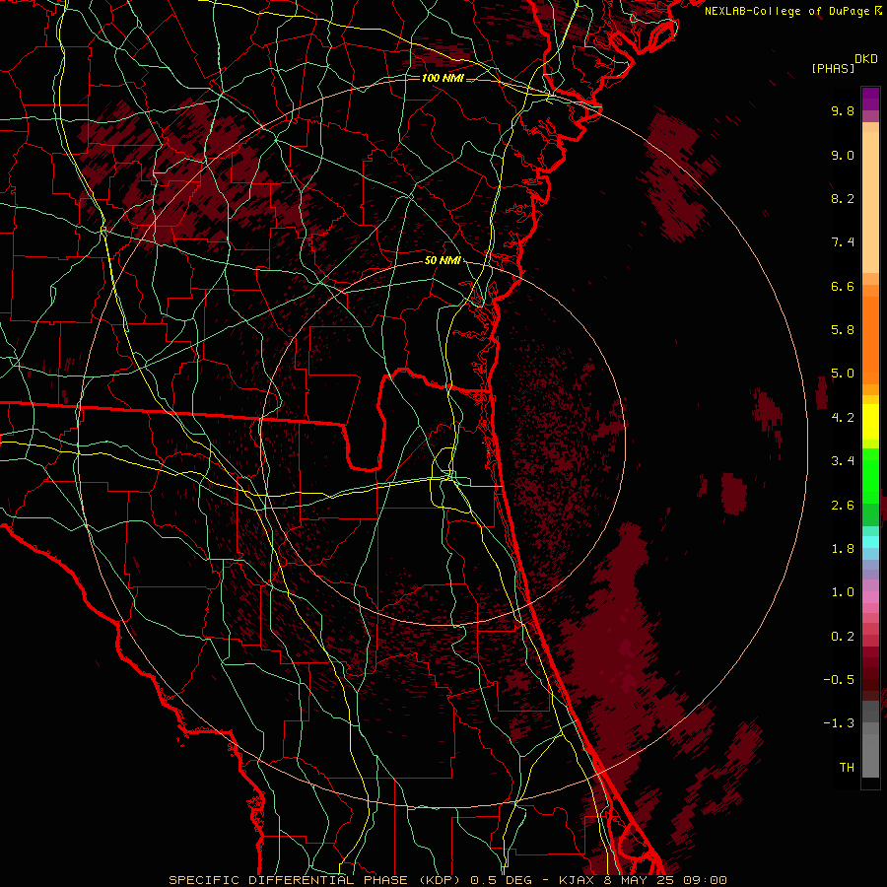This screenshot has height=887, width=887.
Task: Click the 3.4 value on the color scale
Action: [843, 461]
